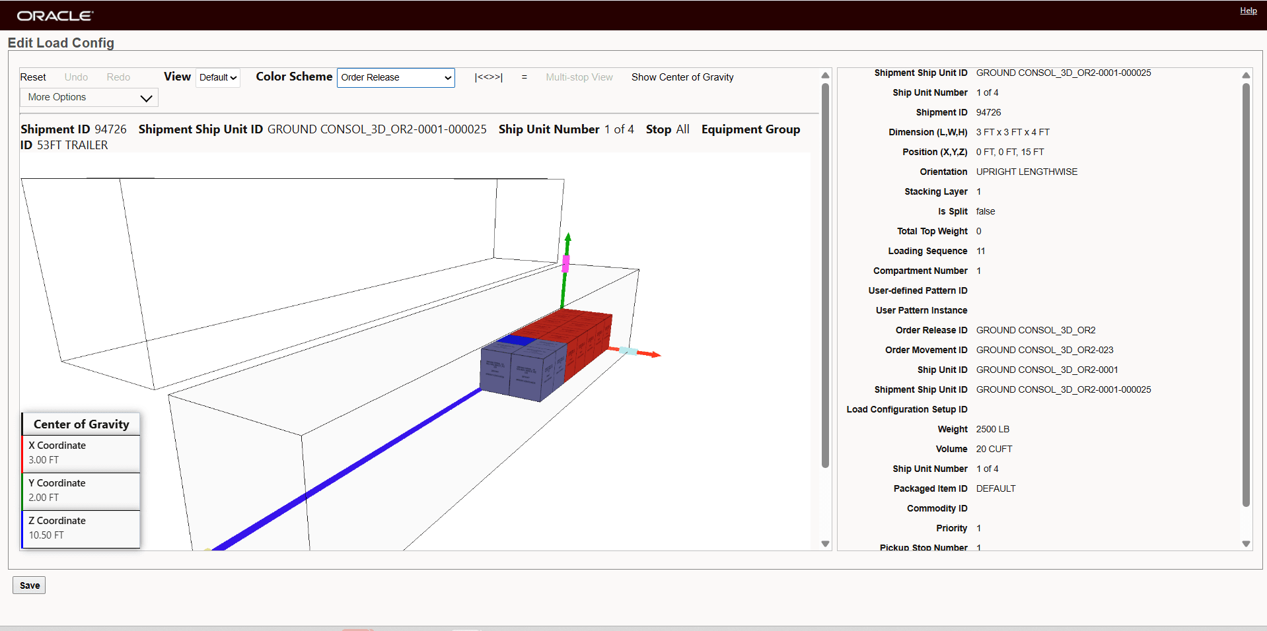Viewport: 1267px width, 631px height.
Task: Click the equals sign toolbar icon
Action: [x=525, y=77]
